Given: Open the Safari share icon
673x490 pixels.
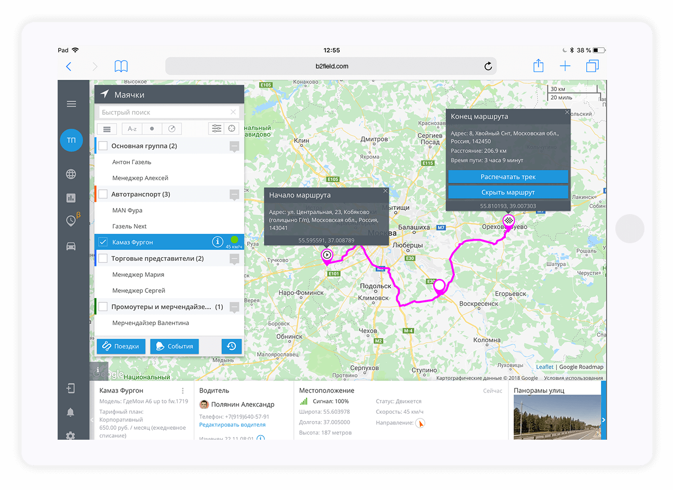Looking at the screenshot, I should tap(539, 65).
